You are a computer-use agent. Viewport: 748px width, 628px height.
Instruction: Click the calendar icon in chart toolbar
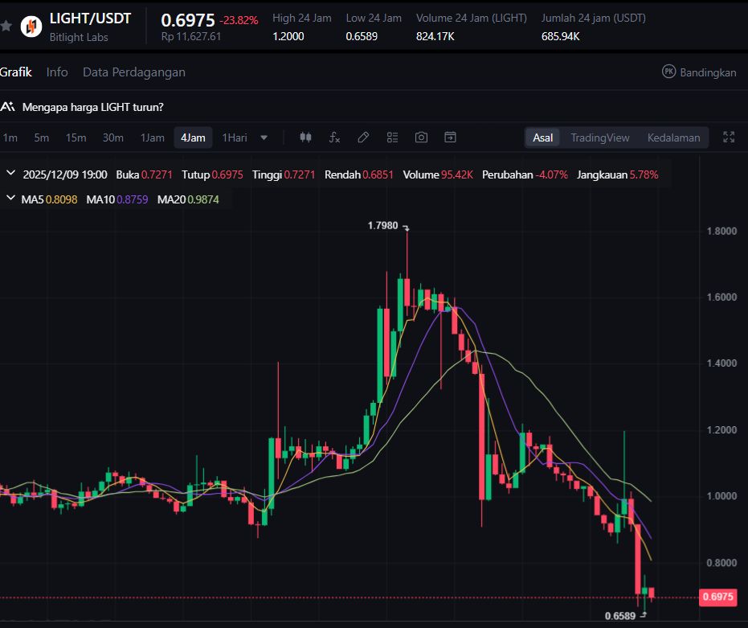pos(450,138)
